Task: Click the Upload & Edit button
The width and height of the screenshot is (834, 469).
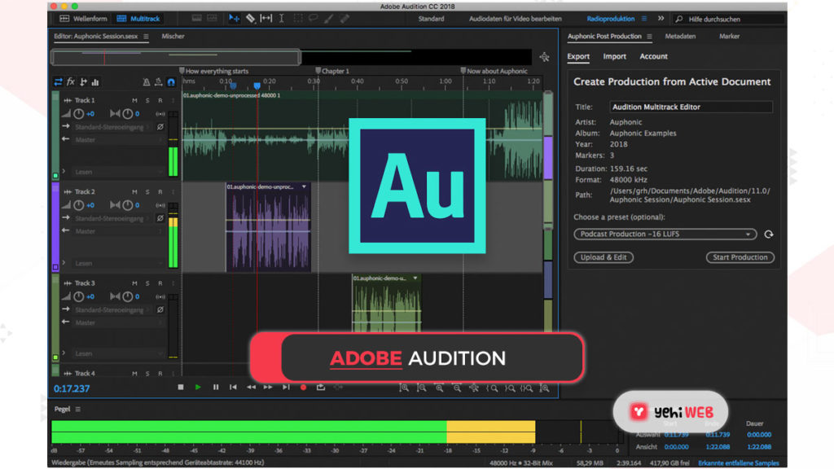Action: click(604, 257)
